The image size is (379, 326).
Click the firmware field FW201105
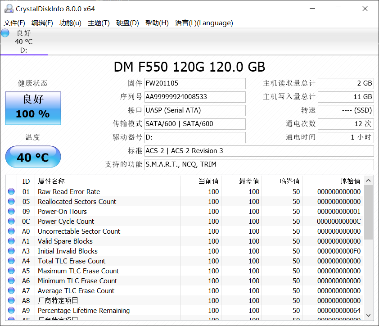coord(195,83)
